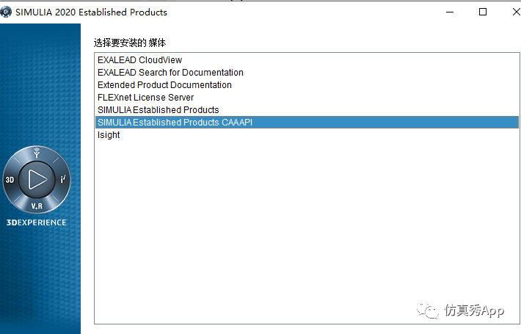Click the 仿真秀App watermark text
521x334 pixels.
coord(474,311)
